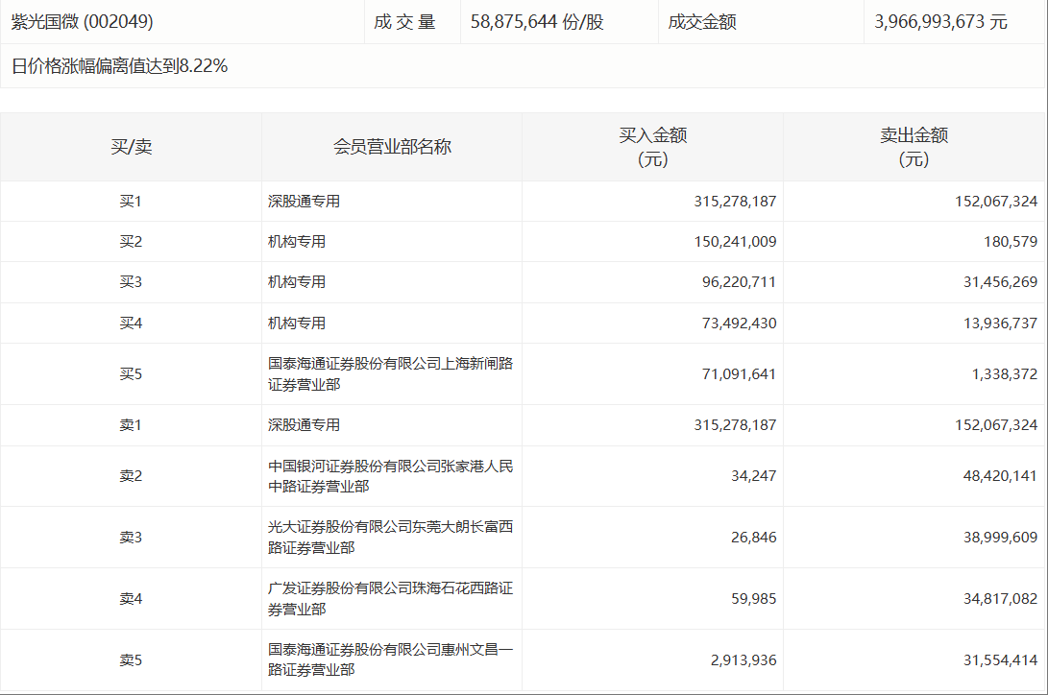Click 深股通专用 in the 卖1 row
Viewport: 1048px width, 695px height.
point(305,424)
